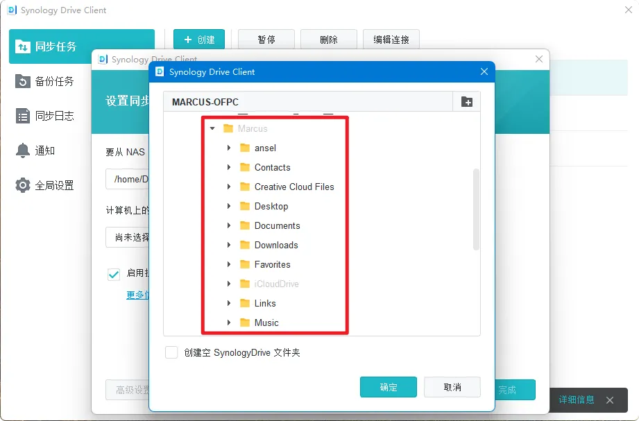Select the Marcus folder name
The height and width of the screenshot is (421, 639).
pyautogui.click(x=253, y=129)
